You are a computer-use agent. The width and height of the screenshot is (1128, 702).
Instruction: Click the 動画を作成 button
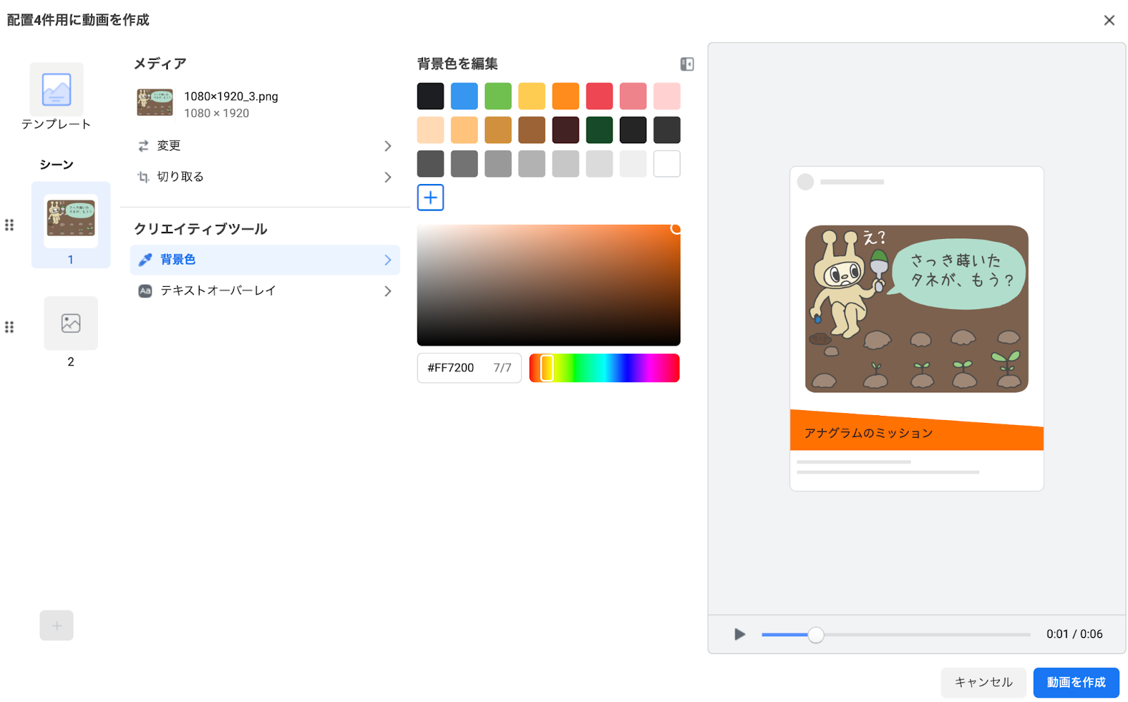[1076, 682]
